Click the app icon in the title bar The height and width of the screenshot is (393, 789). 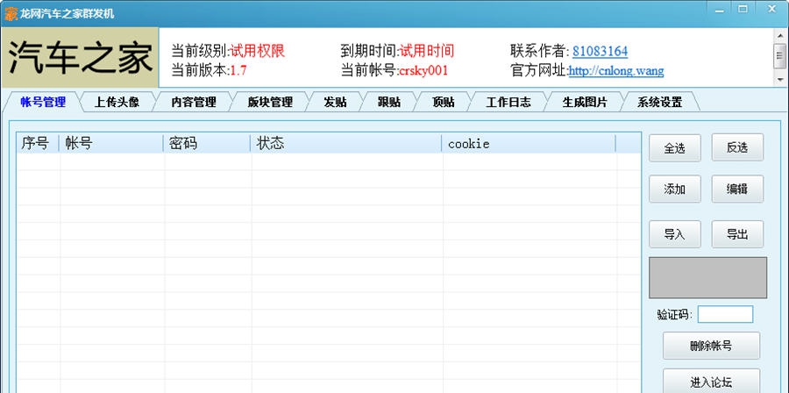[x=11, y=13]
